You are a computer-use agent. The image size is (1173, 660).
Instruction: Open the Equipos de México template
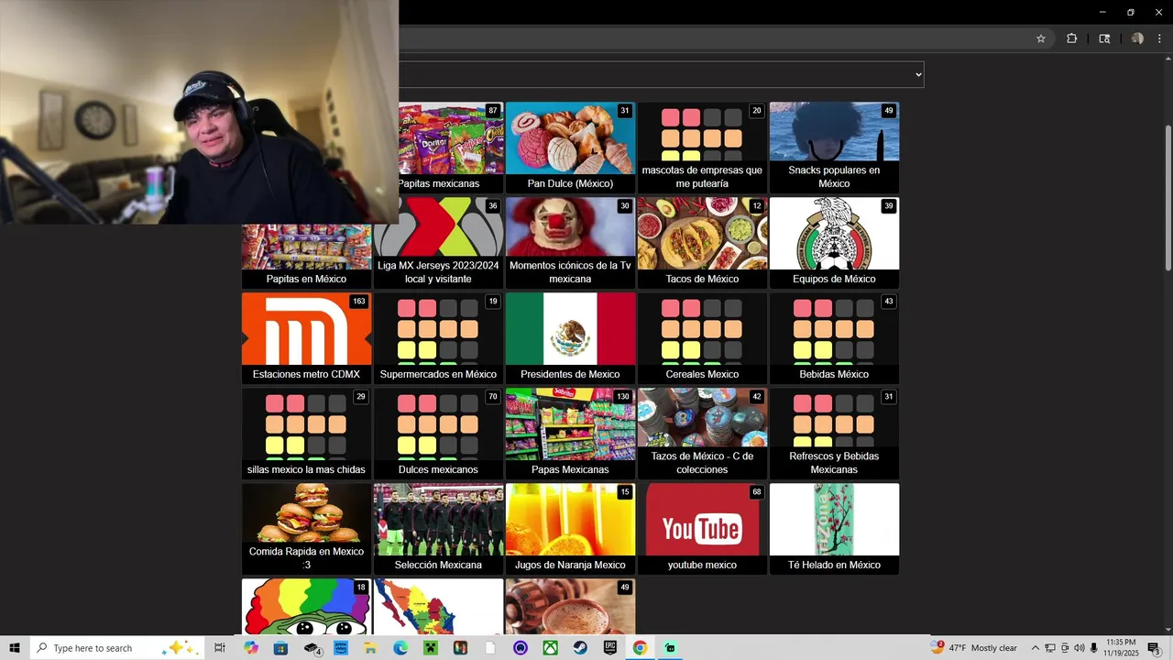click(x=834, y=242)
